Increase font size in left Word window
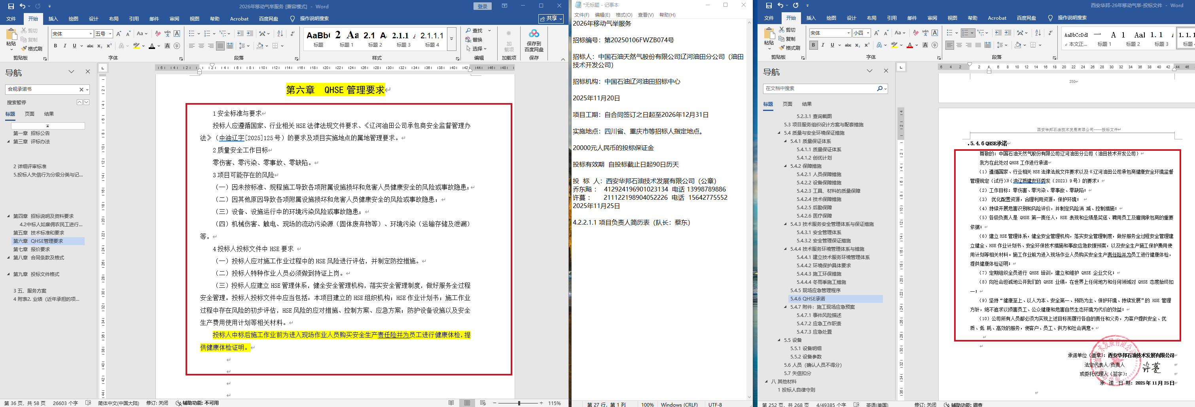Image resolution: width=1195 pixels, height=407 pixels. pyautogui.click(x=119, y=34)
